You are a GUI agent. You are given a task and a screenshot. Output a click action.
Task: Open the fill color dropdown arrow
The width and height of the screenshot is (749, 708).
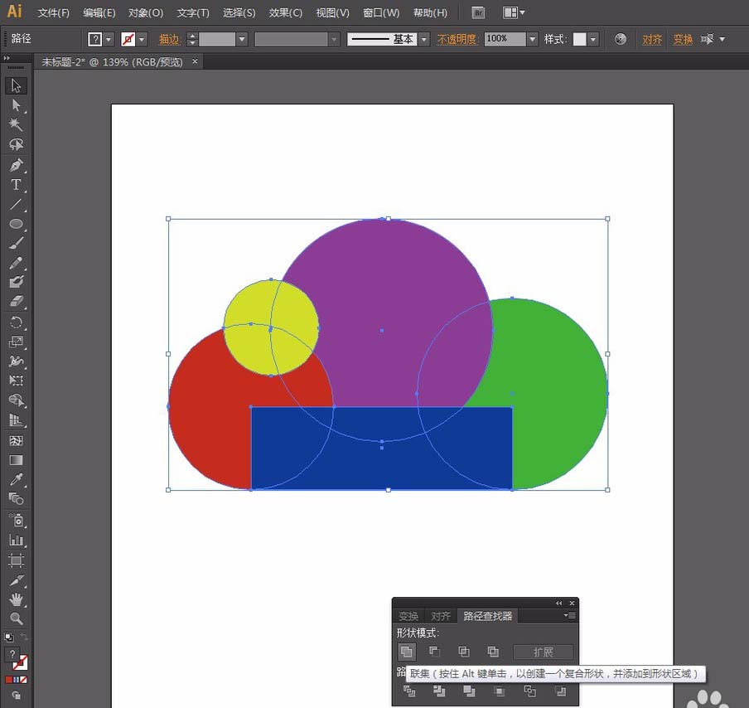pyautogui.click(x=109, y=39)
